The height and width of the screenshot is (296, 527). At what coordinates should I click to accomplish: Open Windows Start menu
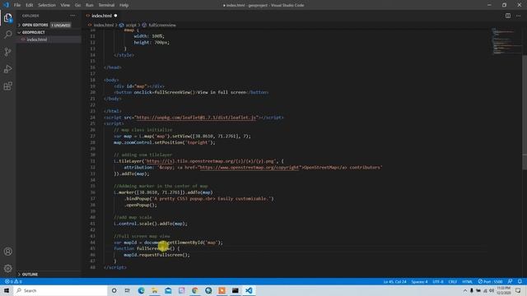click(7, 290)
